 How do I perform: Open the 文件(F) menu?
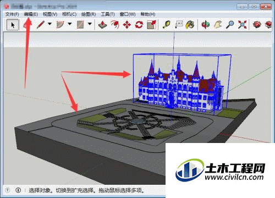(12, 14)
